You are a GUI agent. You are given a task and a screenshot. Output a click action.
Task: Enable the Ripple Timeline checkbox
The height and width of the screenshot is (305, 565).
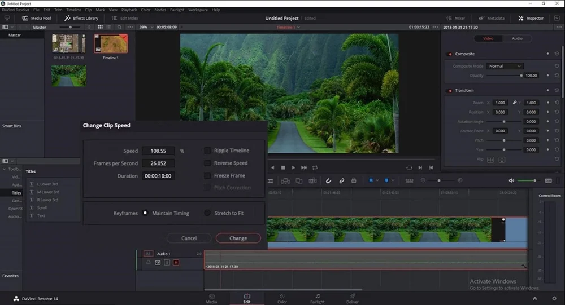207,151
